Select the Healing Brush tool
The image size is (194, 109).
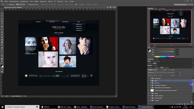click(x=2, y=27)
